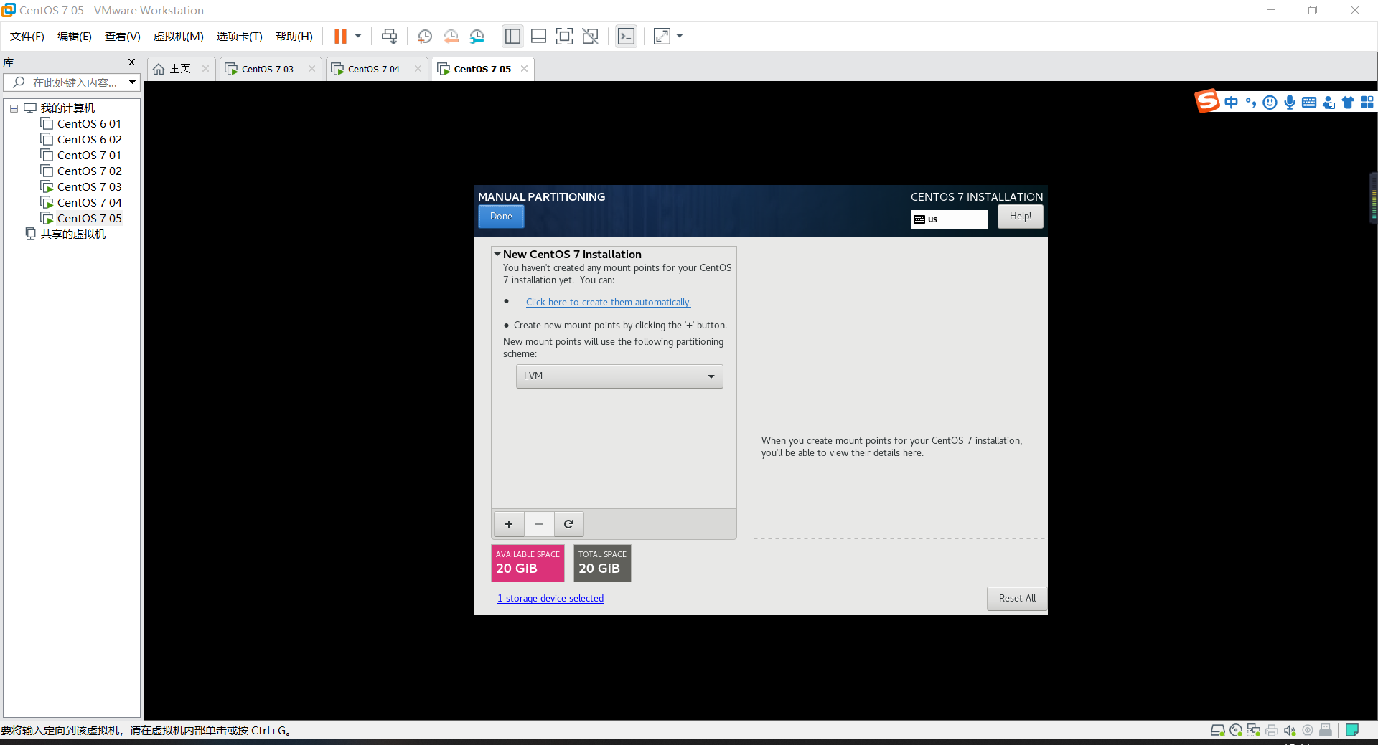Screen dimensions: 1378x745
Task: Open the Sogou soft keyboard
Action: tap(1309, 103)
